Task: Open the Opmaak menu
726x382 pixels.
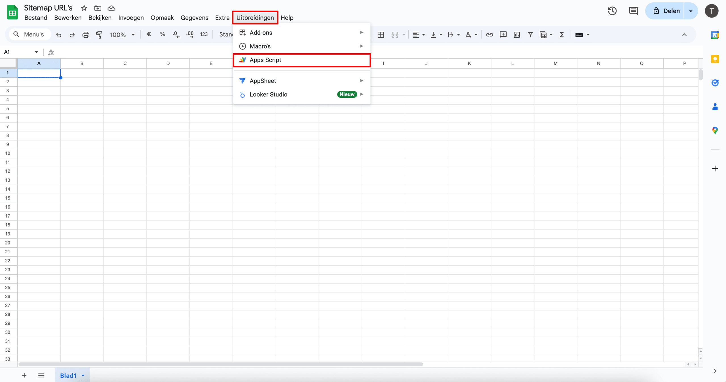Action: 162,18
